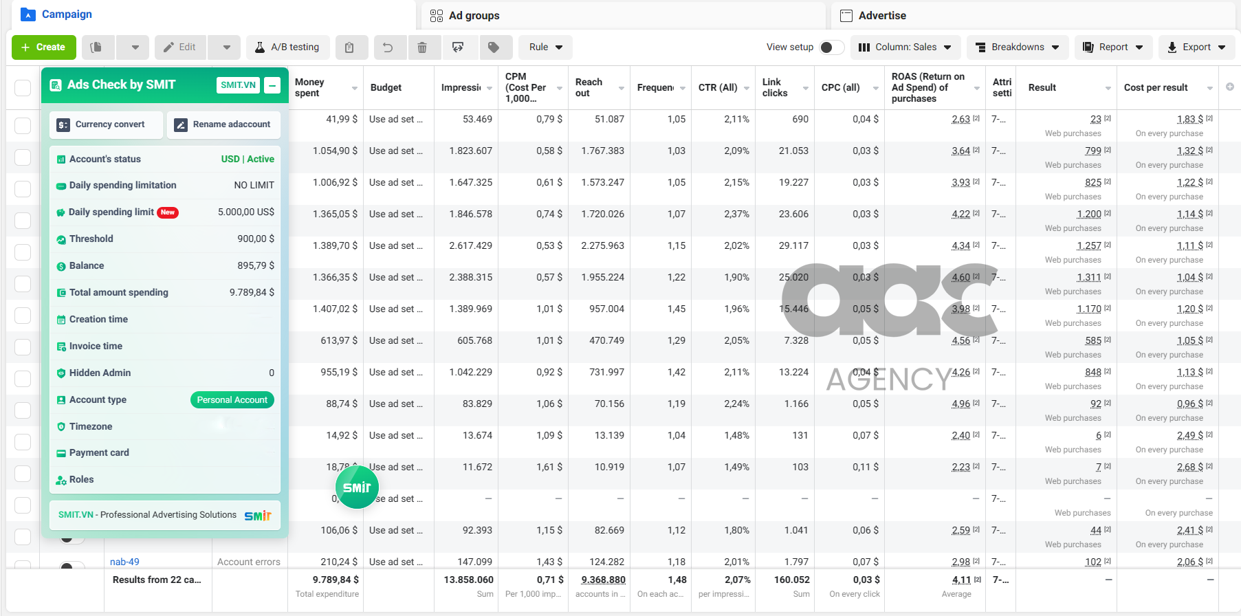
Task: Open the Money spent column sort arrow
Action: click(355, 88)
